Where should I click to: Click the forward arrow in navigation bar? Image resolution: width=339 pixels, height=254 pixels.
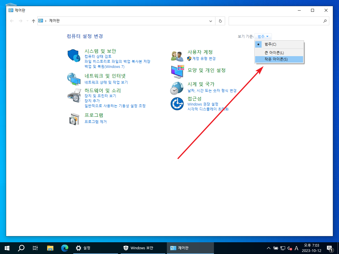pos(20,21)
